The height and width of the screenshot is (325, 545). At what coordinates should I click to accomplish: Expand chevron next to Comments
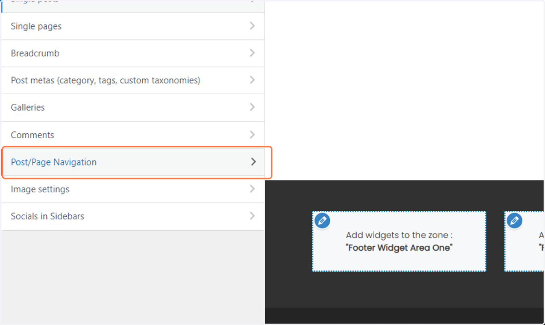[x=253, y=135]
